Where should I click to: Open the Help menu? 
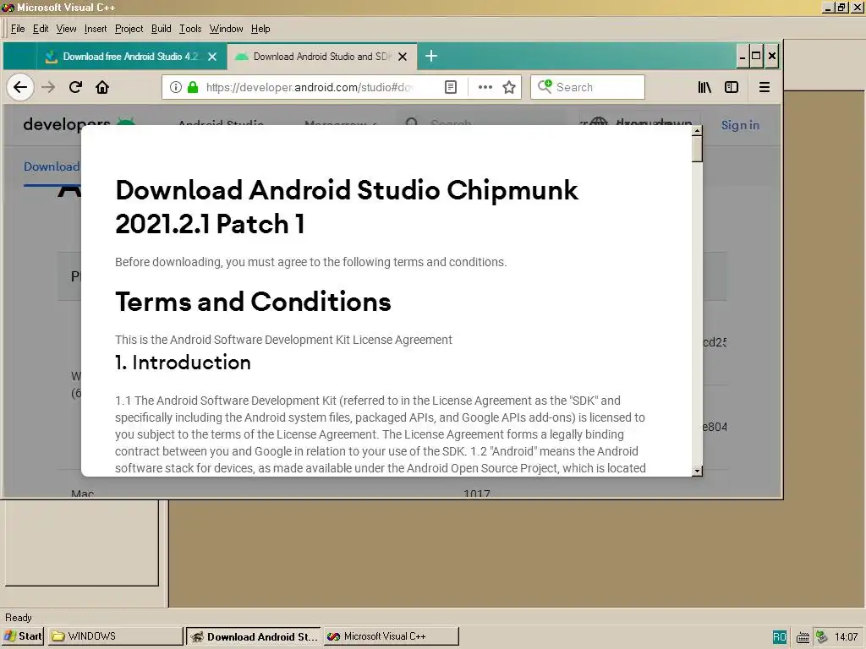point(260,29)
